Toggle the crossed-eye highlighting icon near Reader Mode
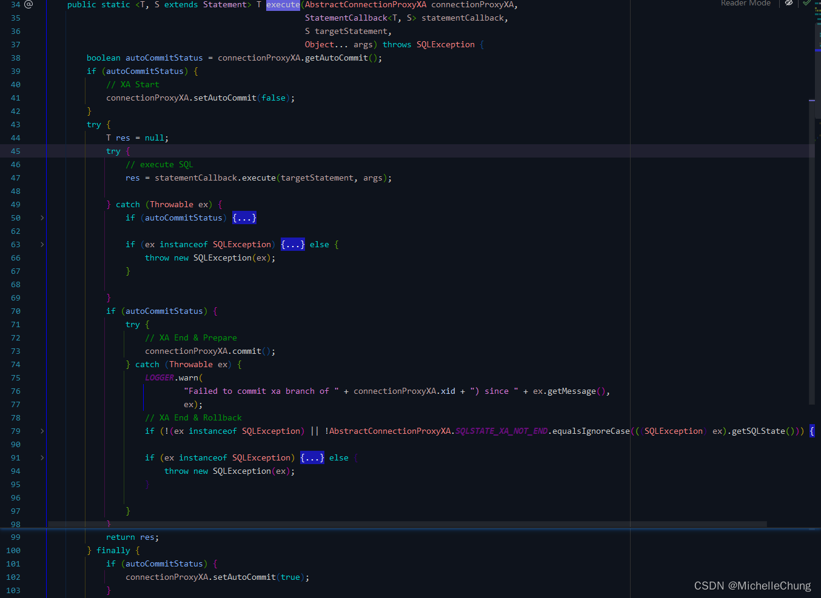The width and height of the screenshot is (821, 598). 789,3
